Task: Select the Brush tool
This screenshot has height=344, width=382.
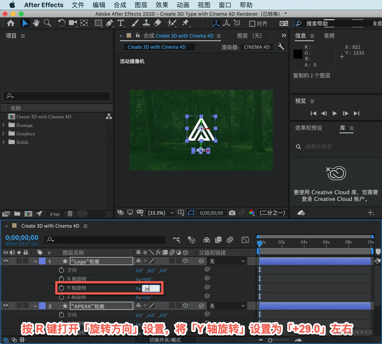Action: pyautogui.click(x=135, y=23)
